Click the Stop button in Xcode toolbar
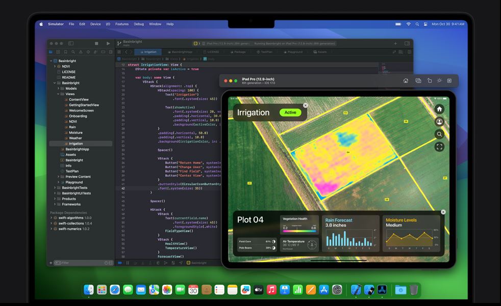 pos(97,44)
